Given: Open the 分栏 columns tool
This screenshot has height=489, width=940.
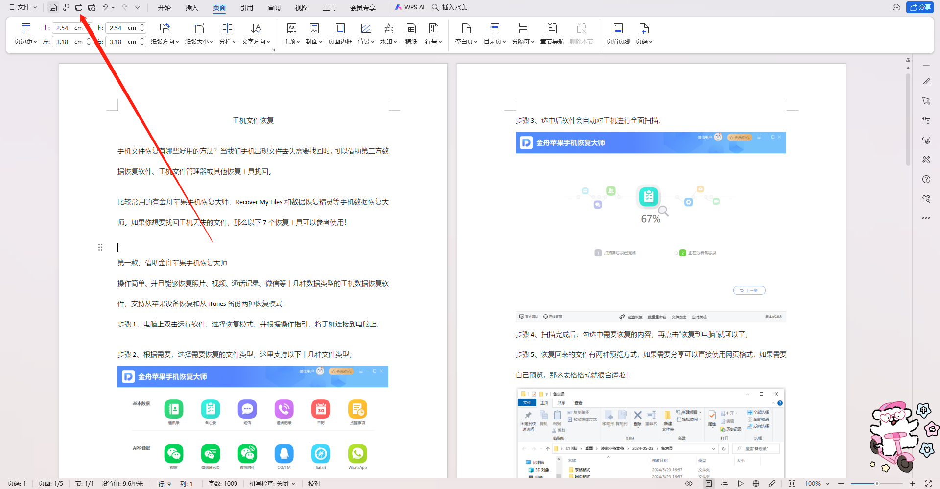Looking at the screenshot, I should point(227,34).
